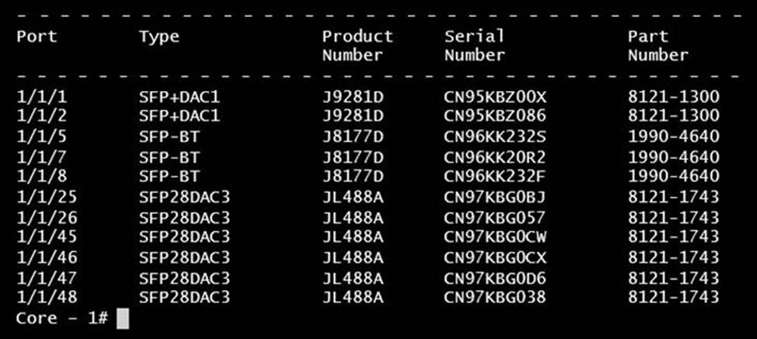Screen dimensions: 757x339
Task: Click the Product Number column header
Action: [358, 46]
